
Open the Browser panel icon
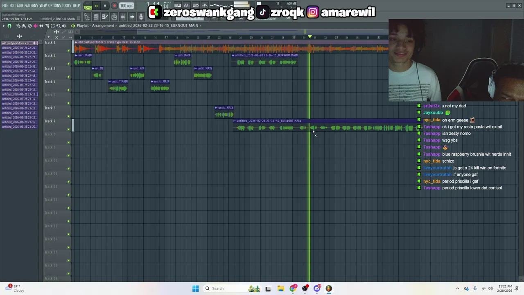87,16
